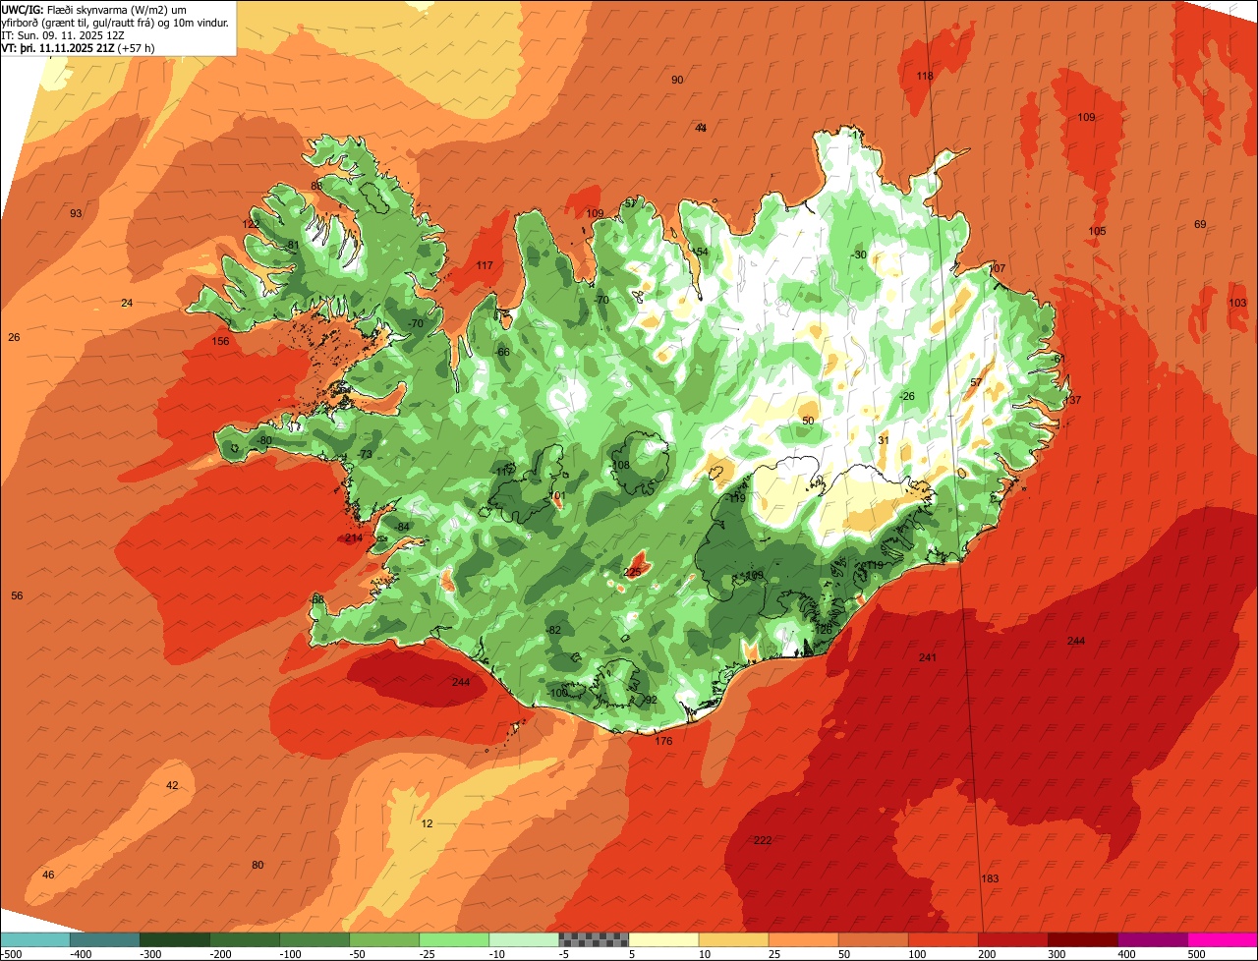
Task: Click the value 46 on the map
Action: pyautogui.click(x=48, y=875)
